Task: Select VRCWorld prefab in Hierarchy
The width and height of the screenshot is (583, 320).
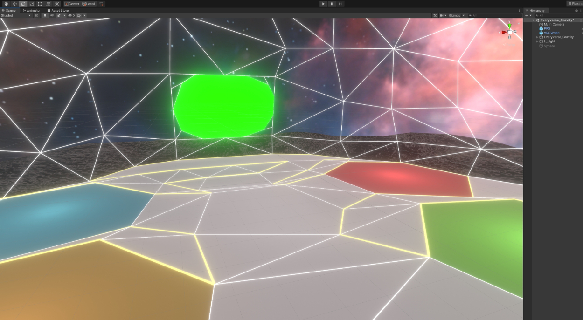Action: tap(552, 33)
